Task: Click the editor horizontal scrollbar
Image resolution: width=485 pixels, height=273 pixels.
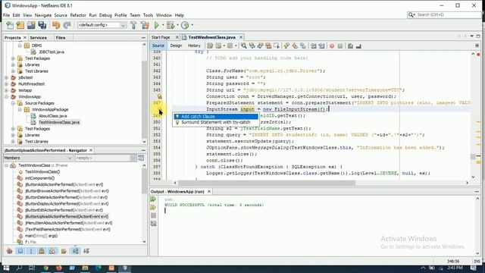Action: (267, 183)
